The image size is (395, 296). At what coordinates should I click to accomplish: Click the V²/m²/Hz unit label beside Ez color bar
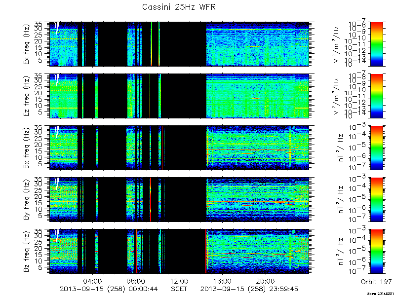337,96
